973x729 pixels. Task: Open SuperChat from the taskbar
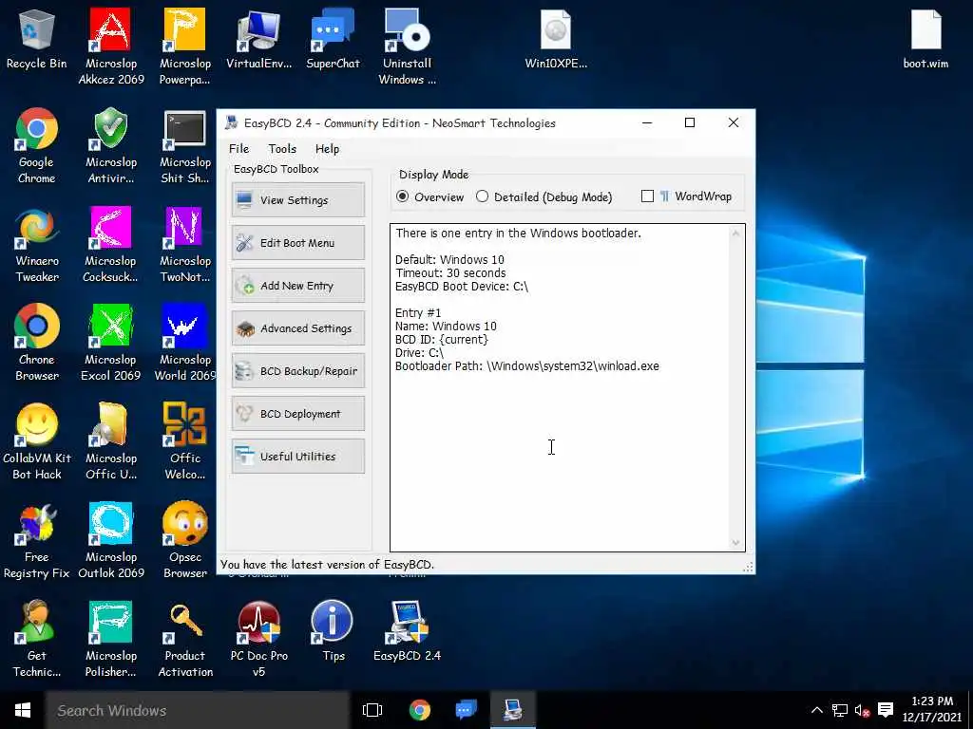click(x=467, y=710)
